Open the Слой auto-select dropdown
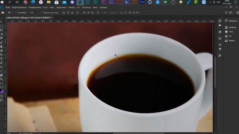This screenshot has width=239, height=134. click(x=34, y=13)
